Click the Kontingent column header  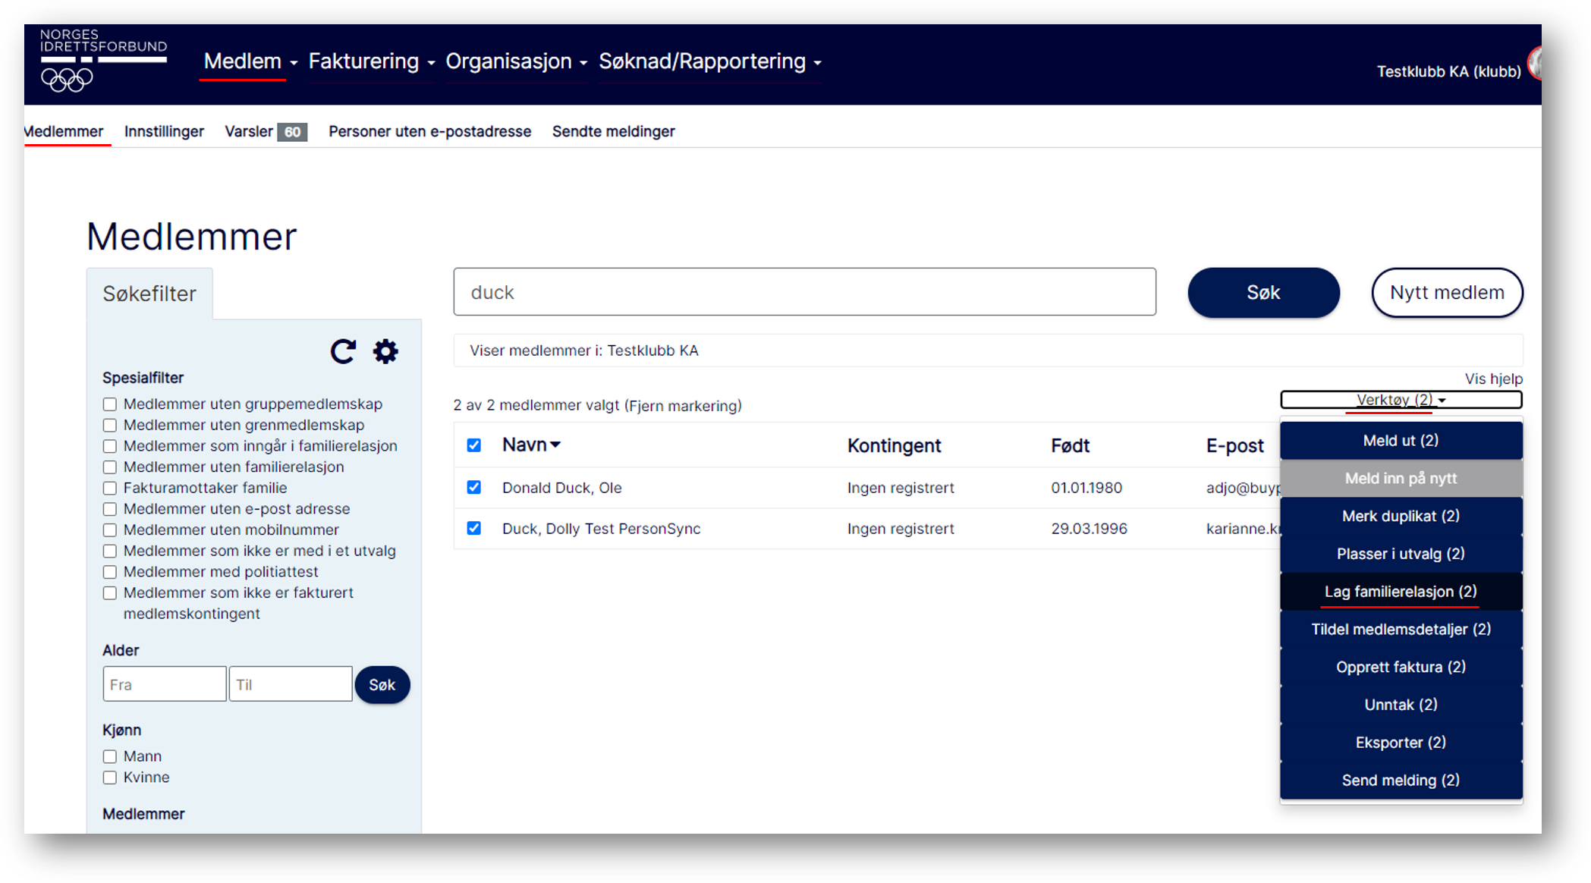(894, 446)
